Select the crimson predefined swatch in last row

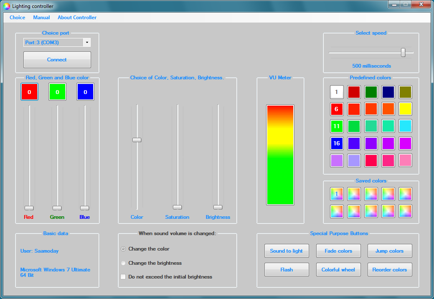click(371, 160)
